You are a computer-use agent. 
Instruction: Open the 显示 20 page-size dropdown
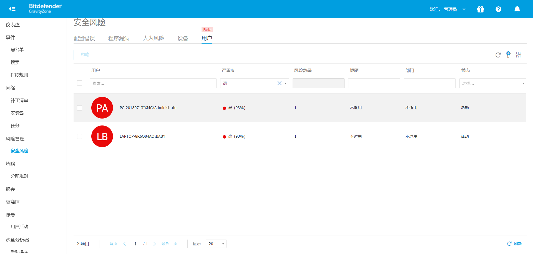[216, 244]
